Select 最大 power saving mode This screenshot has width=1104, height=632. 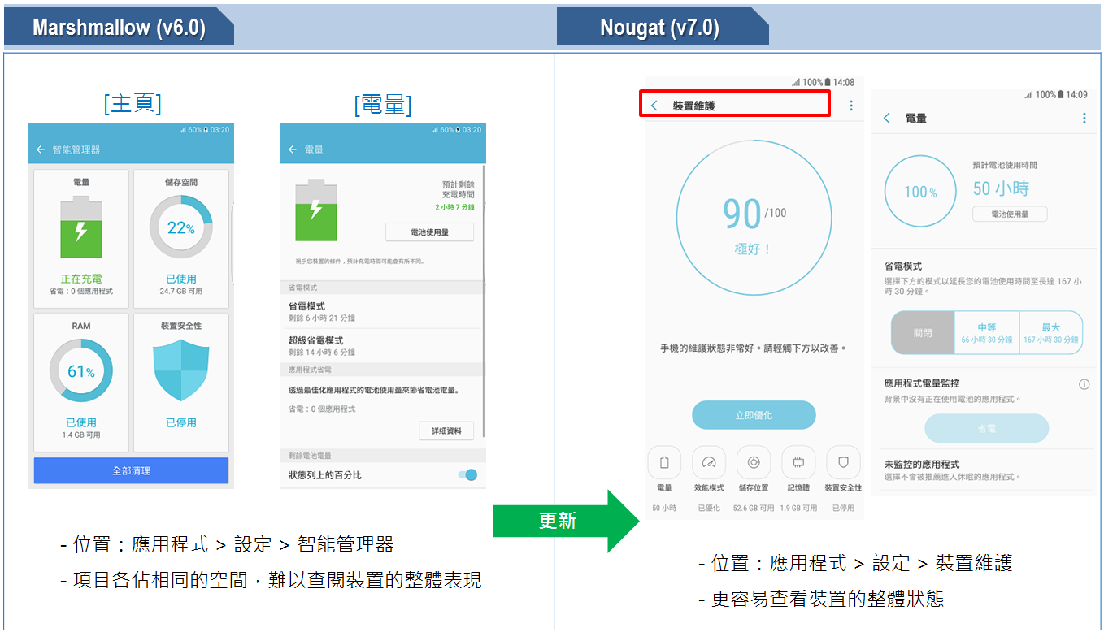pos(1051,333)
